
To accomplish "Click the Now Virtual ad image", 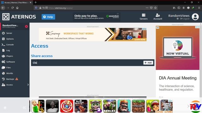I will point(178,48).
